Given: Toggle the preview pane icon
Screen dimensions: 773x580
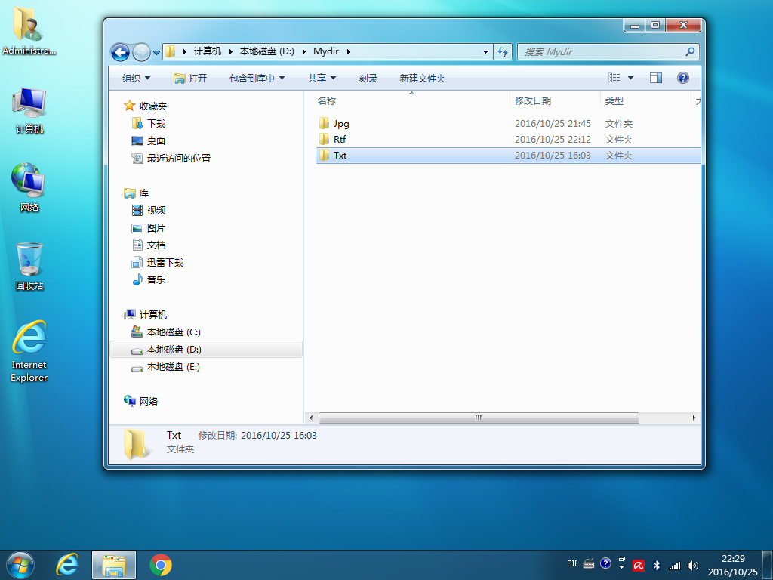Looking at the screenshot, I should pos(656,78).
